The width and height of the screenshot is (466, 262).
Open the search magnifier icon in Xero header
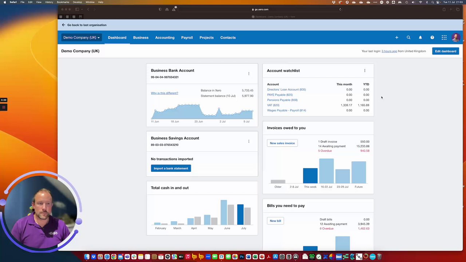click(408, 37)
